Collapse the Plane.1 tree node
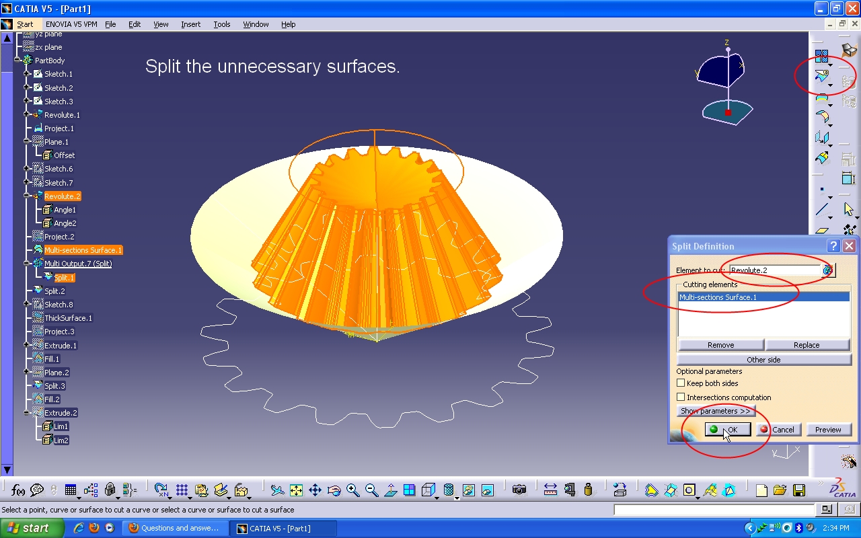This screenshot has width=861, height=538. pos(28,142)
